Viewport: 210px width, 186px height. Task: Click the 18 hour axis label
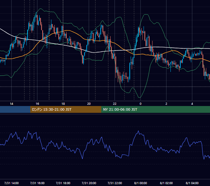[x=63, y=104]
